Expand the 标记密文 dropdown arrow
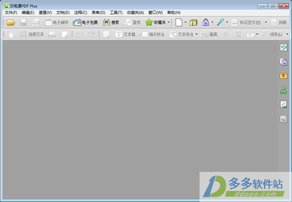The height and width of the screenshot is (202, 292). click(x=266, y=22)
